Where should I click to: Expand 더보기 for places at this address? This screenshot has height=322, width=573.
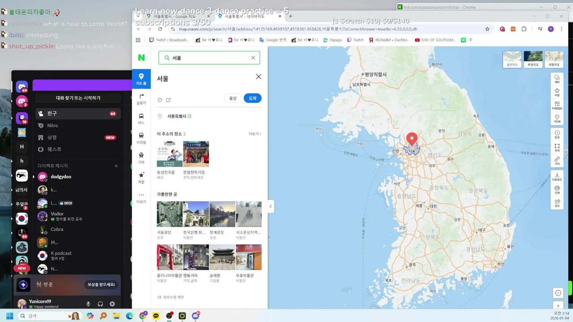[255, 134]
